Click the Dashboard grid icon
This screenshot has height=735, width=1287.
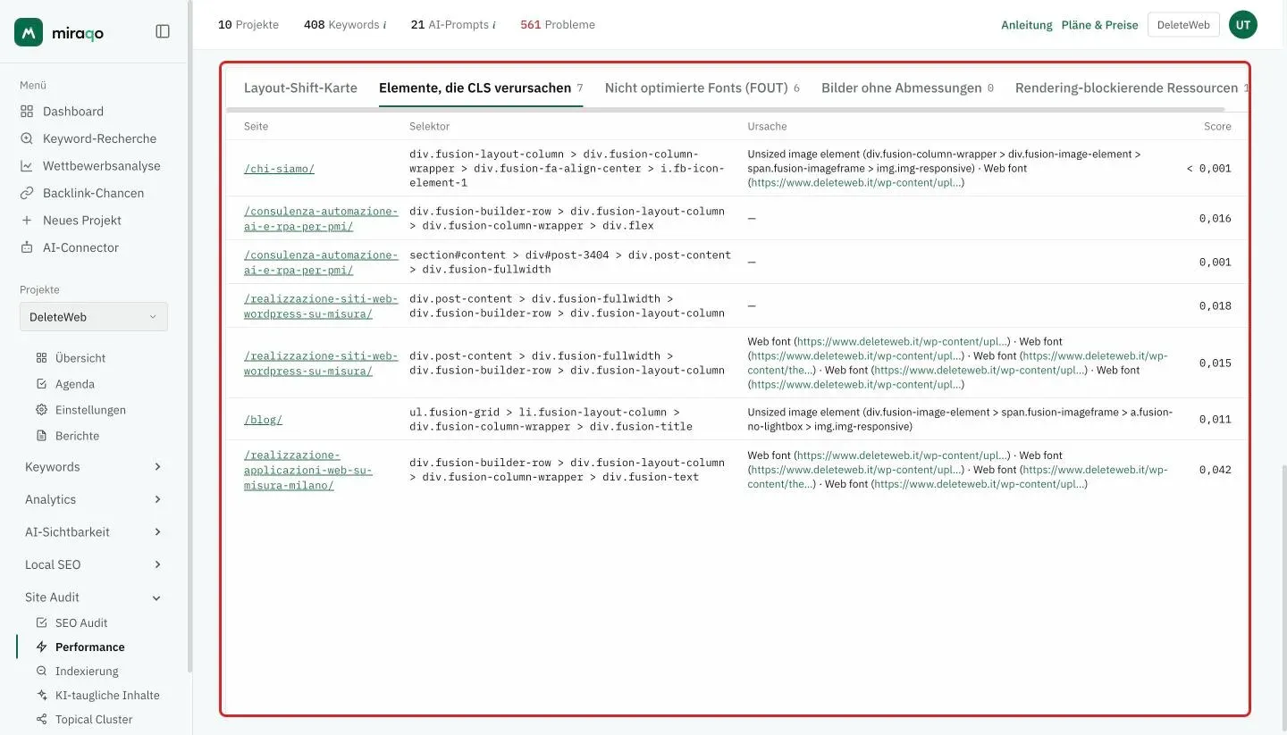tap(27, 112)
